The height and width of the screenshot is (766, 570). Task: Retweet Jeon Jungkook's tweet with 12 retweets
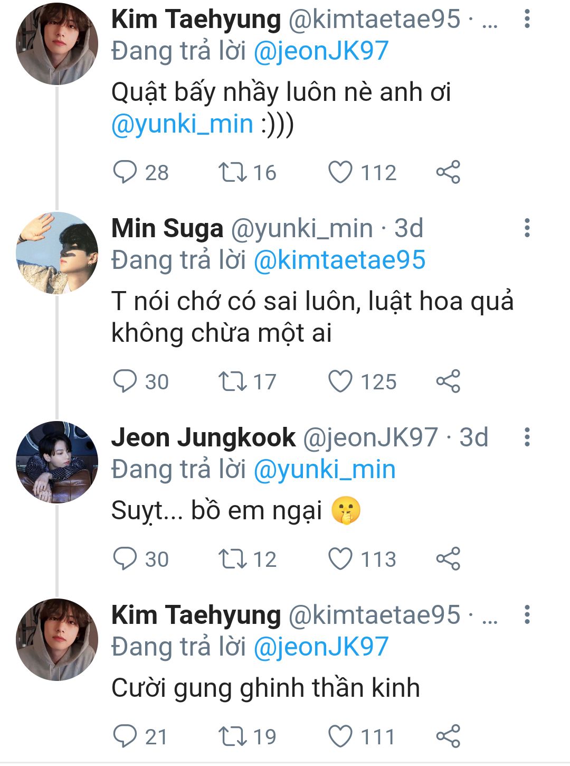point(233,559)
